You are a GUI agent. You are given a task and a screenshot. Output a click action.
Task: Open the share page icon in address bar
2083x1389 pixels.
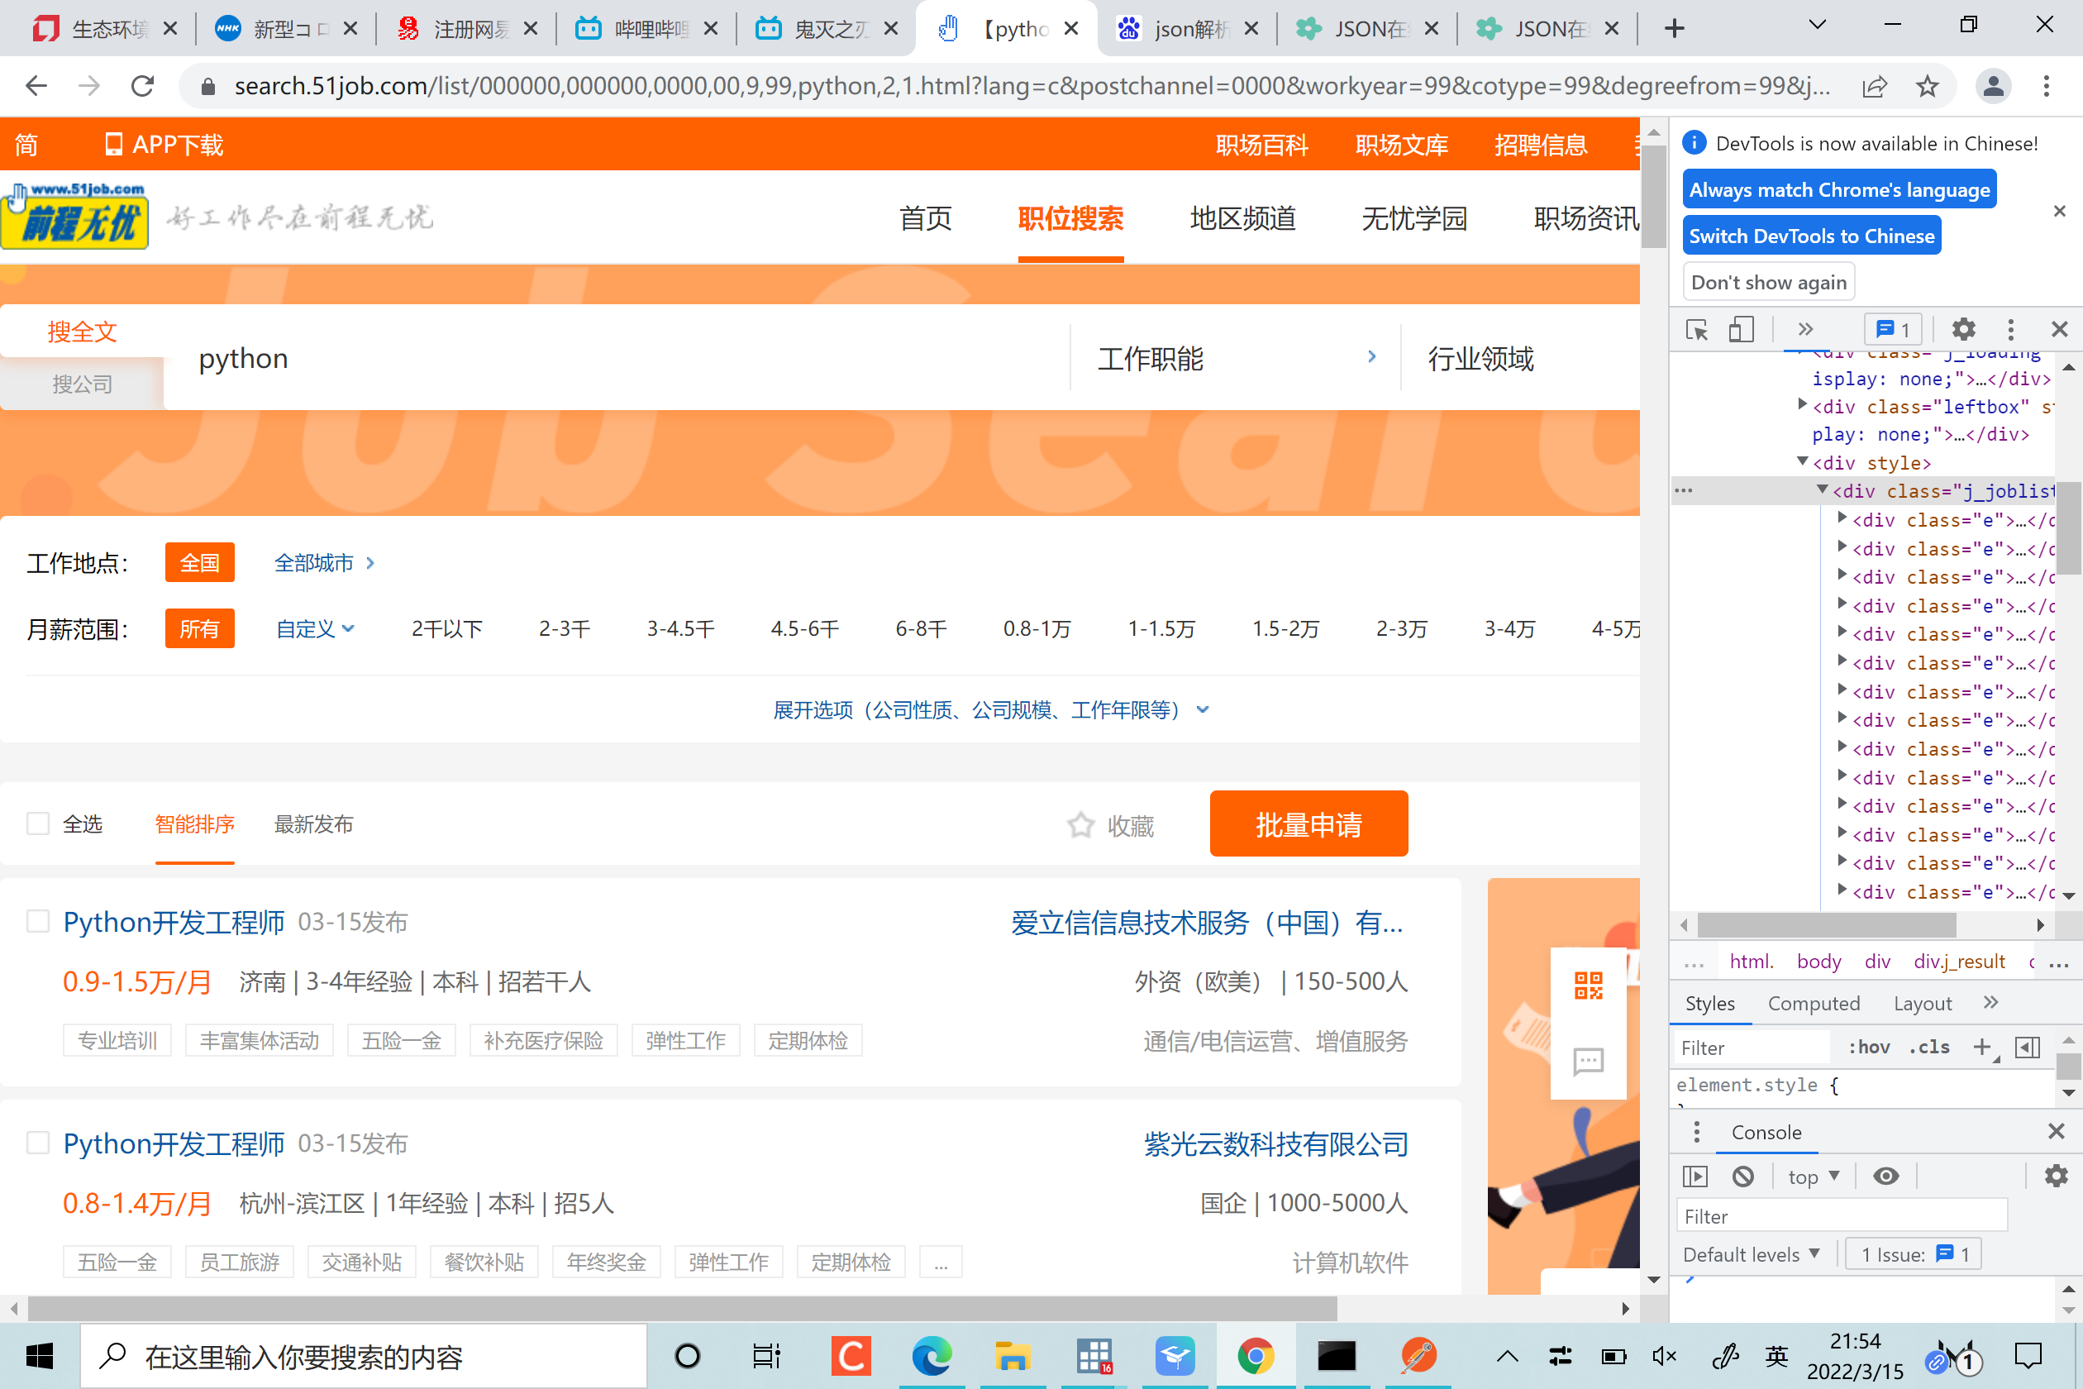(1874, 86)
